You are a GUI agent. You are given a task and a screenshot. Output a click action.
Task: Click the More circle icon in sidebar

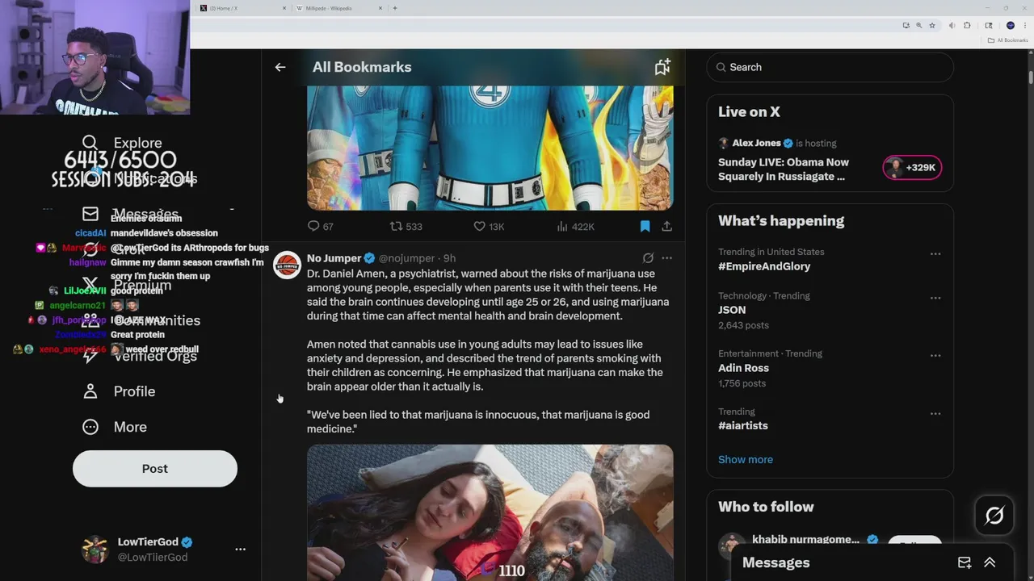point(90,427)
